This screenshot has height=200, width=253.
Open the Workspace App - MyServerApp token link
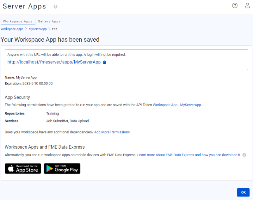click(177, 105)
